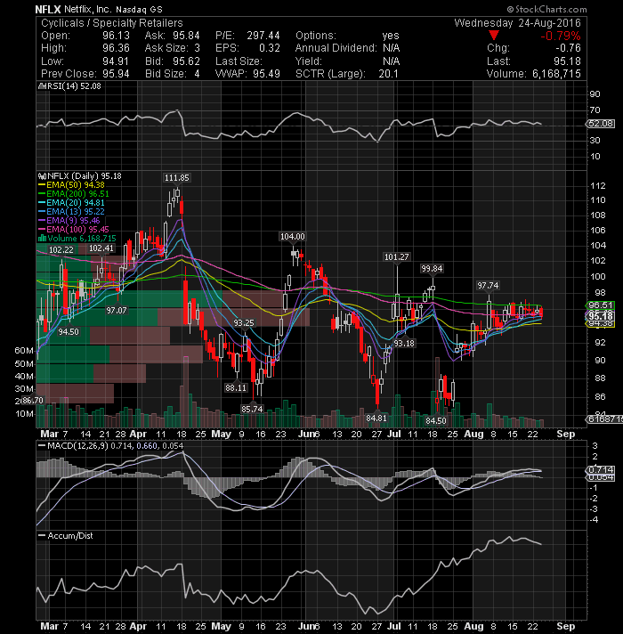623x634 pixels.
Task: Select the EMA(9) 95.46 legend entry
Action: (69, 221)
